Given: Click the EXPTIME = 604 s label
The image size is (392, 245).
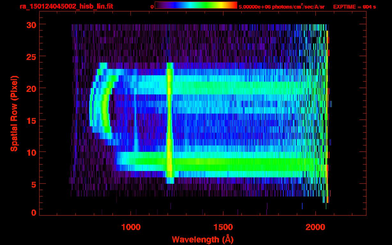Looking at the screenshot, I should tap(354, 7).
